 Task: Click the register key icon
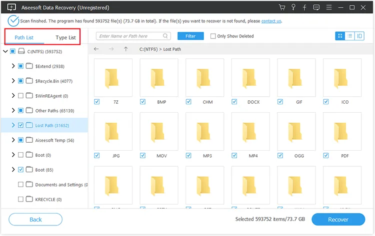tap(293, 7)
